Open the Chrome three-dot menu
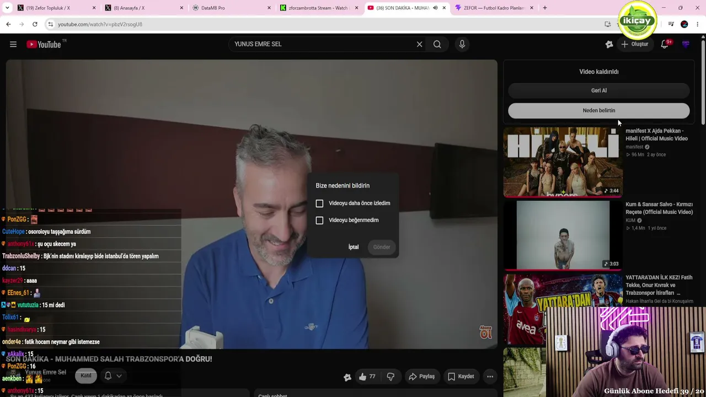The width and height of the screenshot is (706, 397). (x=698, y=24)
